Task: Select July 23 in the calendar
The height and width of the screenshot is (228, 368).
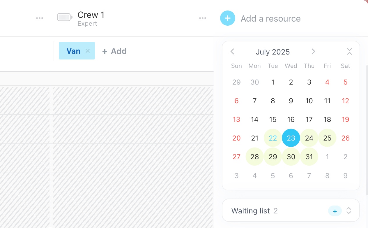Action: tap(291, 138)
